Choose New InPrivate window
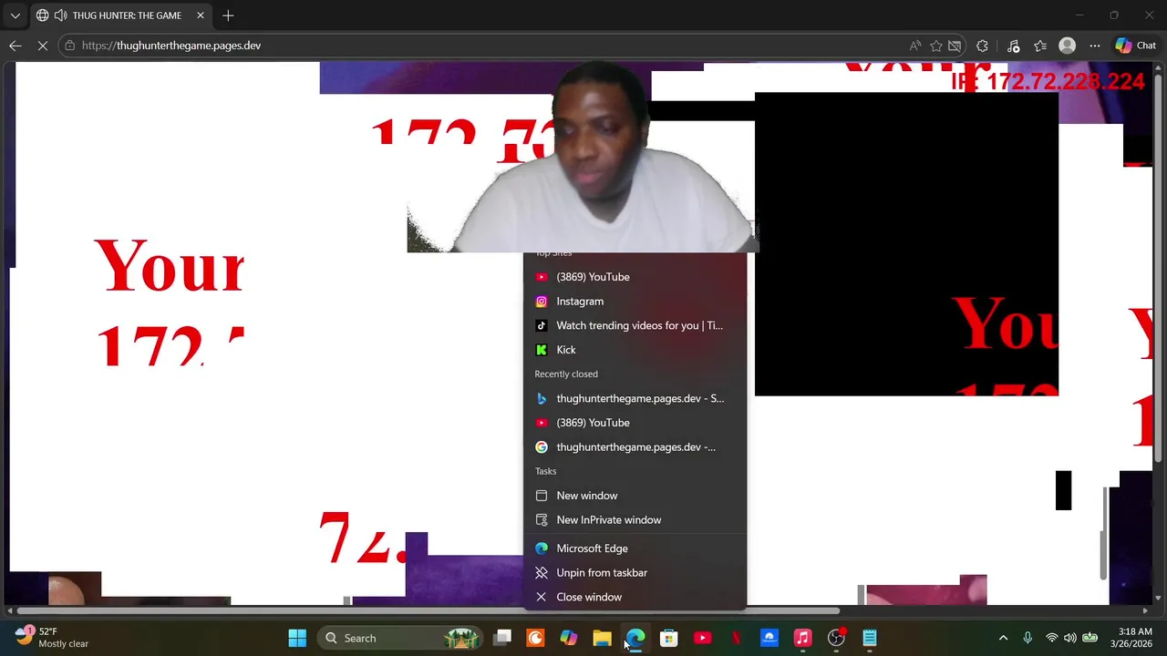The height and width of the screenshot is (656, 1167). (635, 520)
